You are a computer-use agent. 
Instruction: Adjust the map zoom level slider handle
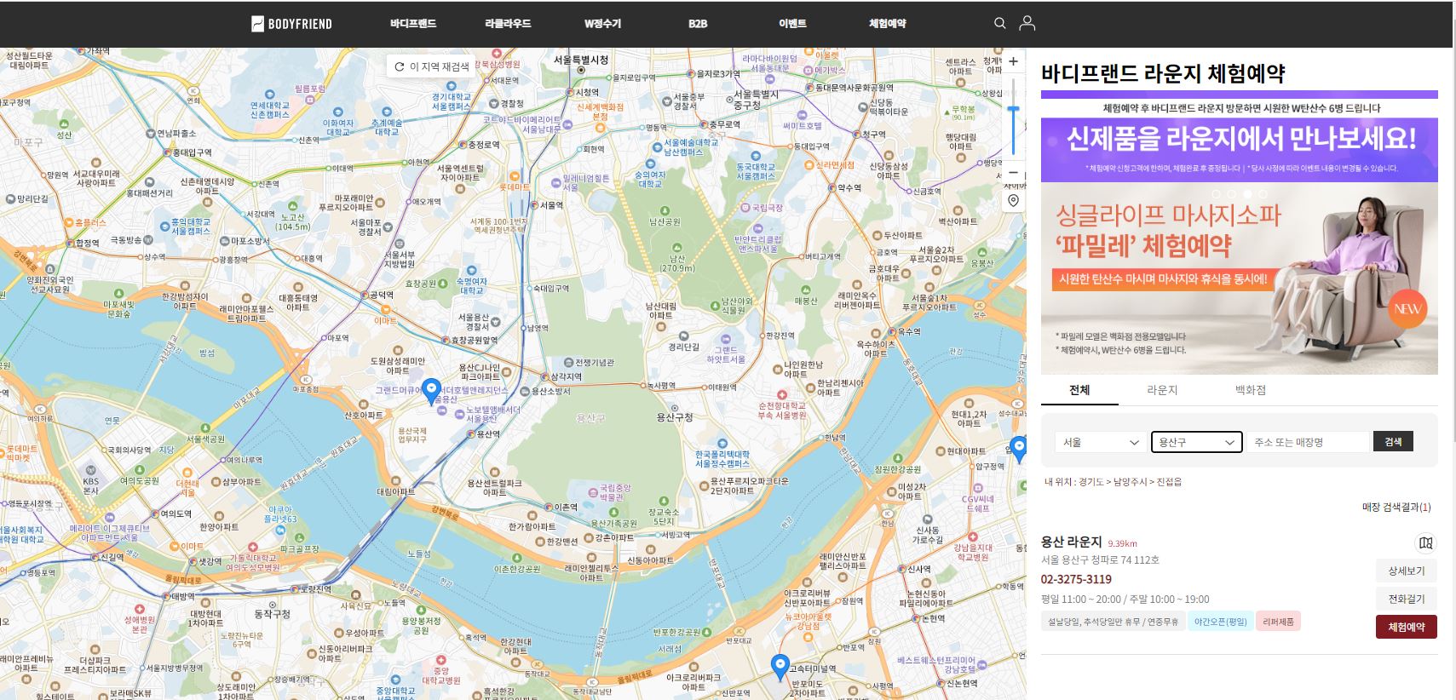[1013, 110]
